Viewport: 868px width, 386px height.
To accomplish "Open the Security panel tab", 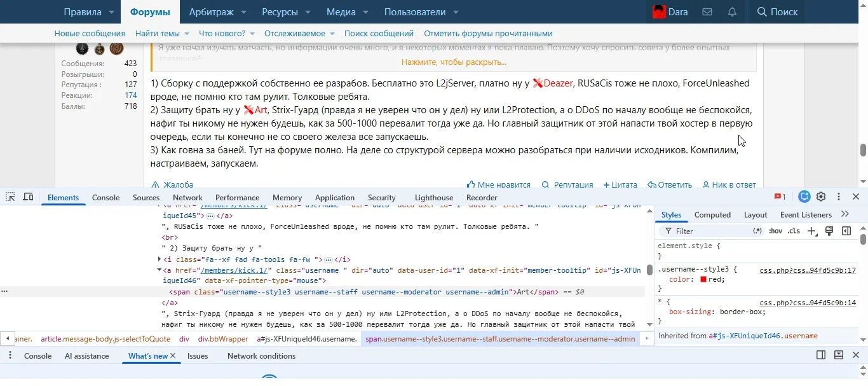I will (381, 198).
